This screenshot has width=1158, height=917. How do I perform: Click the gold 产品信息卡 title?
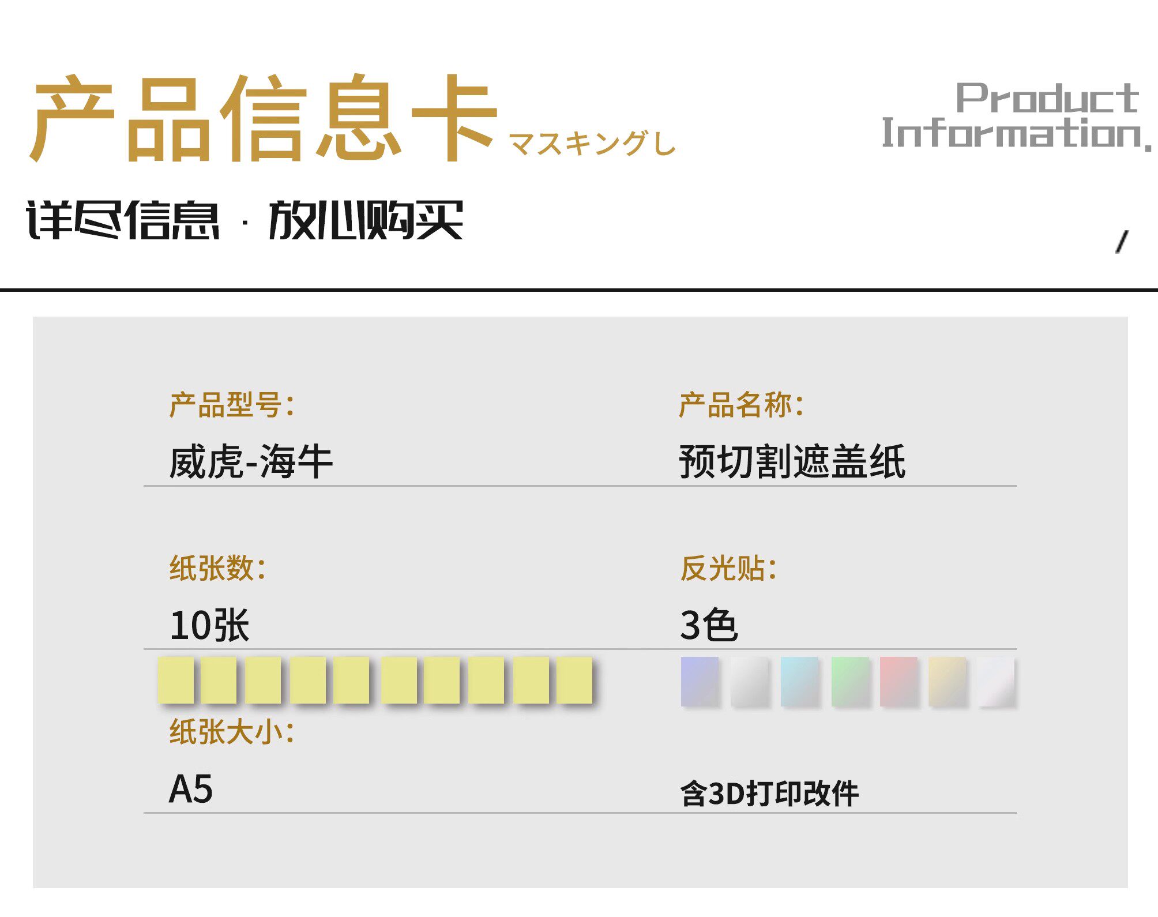[x=264, y=117]
